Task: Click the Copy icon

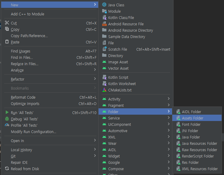Action: point(7,29)
